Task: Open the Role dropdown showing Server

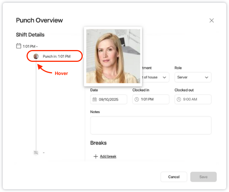Action: 193,77
